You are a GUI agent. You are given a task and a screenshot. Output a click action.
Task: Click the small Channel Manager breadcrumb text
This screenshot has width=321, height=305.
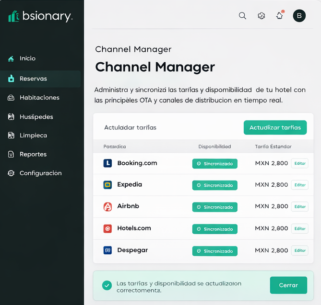point(133,49)
